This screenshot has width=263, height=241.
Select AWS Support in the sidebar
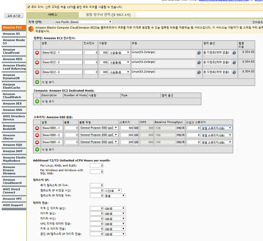point(14,205)
